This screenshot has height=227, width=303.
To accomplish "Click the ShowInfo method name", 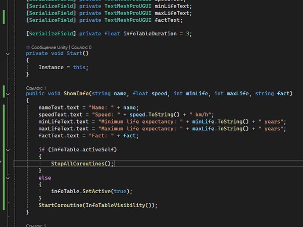I will (x=76, y=94).
